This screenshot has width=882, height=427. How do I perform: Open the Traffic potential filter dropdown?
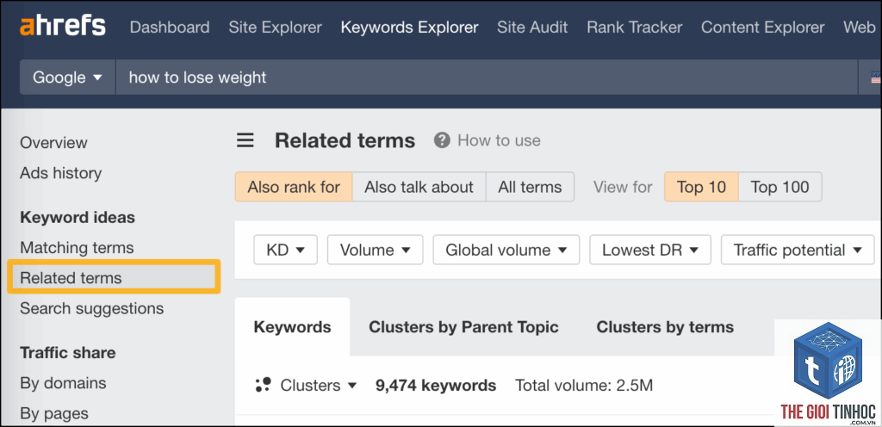pos(798,250)
